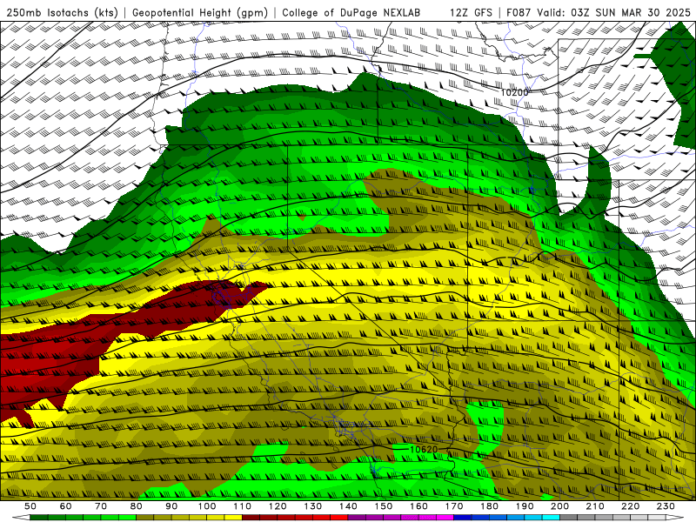Click the dark blue swatch starting at 170
Image resolution: width=696 pixels, height=522 pixels.
463,518
